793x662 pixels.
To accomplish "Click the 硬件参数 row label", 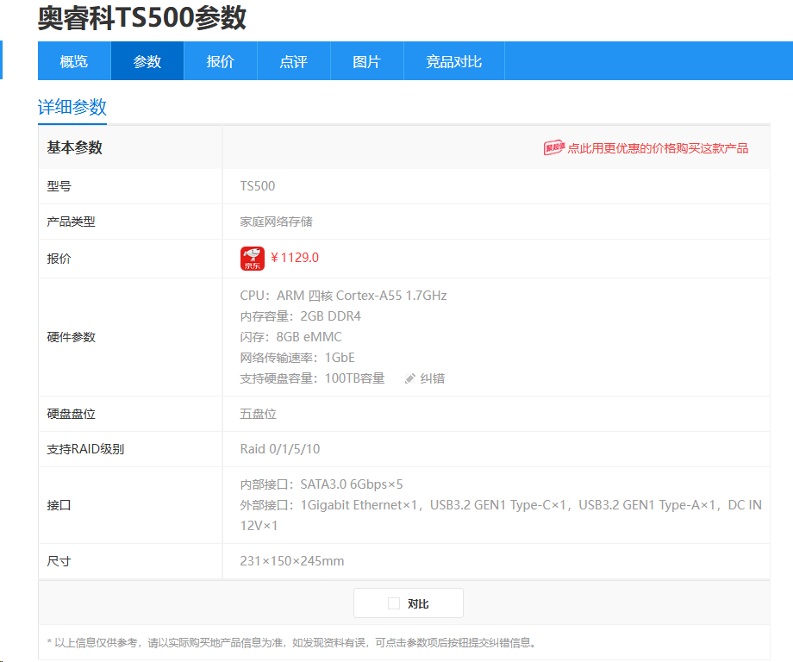I will [71, 337].
